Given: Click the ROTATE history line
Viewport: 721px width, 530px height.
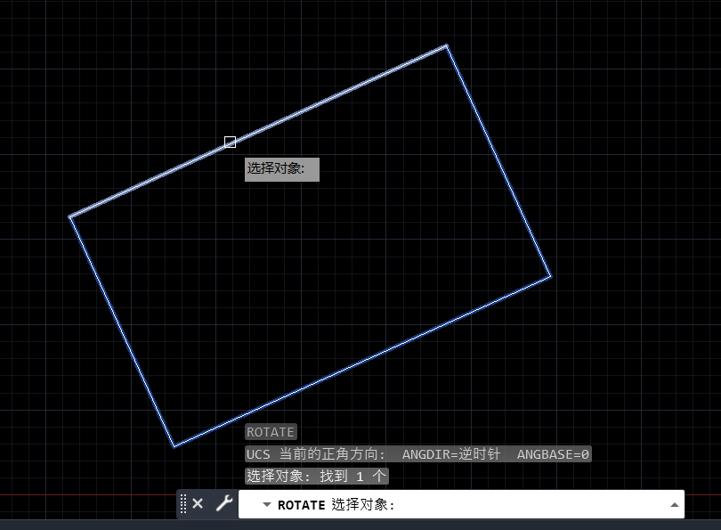Looking at the screenshot, I should pos(271,432).
